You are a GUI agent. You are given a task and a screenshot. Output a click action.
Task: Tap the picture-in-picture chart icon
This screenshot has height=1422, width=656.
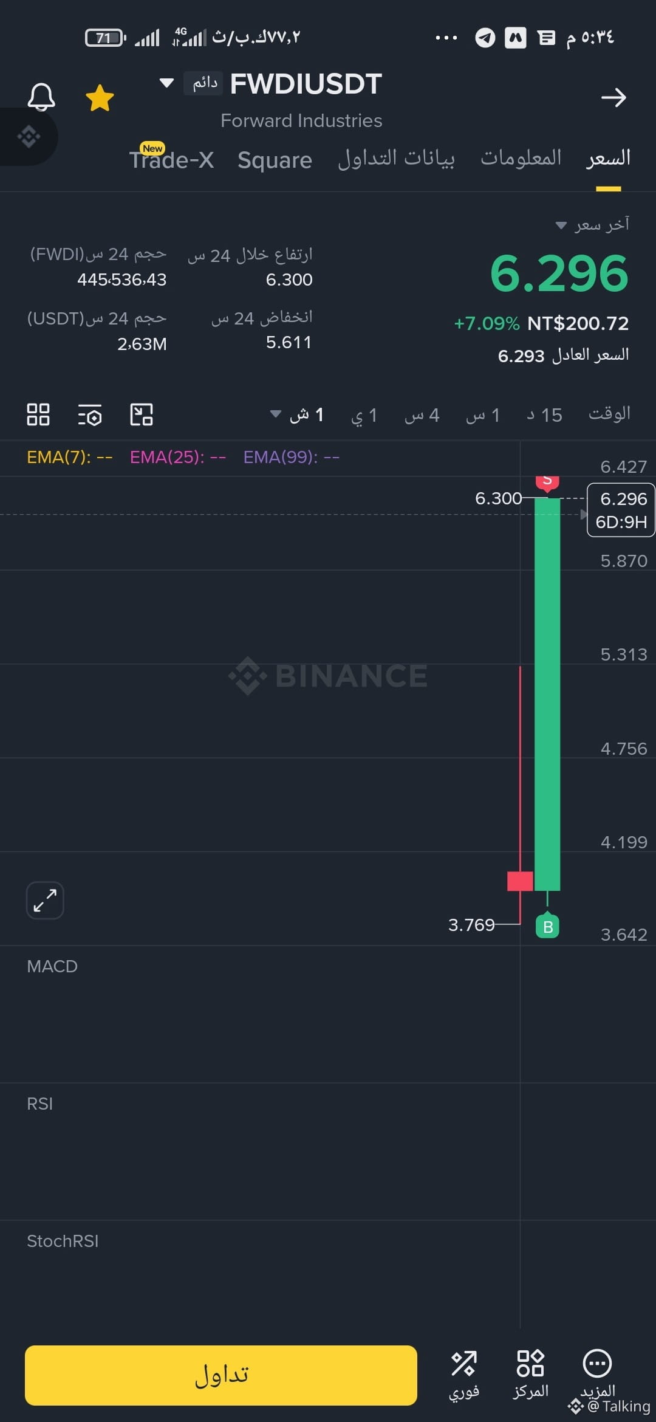[x=142, y=414]
